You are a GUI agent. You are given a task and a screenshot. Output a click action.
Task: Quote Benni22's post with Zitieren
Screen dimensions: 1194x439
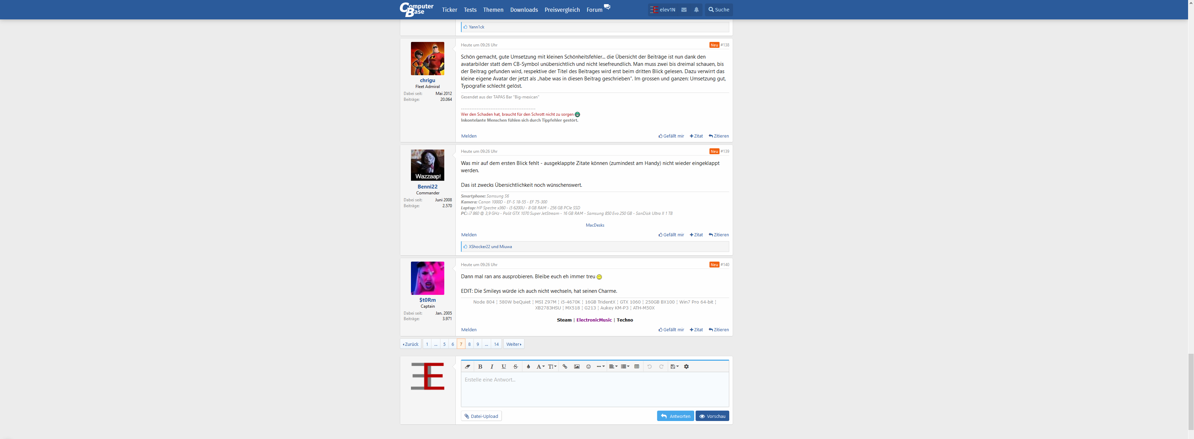coord(718,235)
